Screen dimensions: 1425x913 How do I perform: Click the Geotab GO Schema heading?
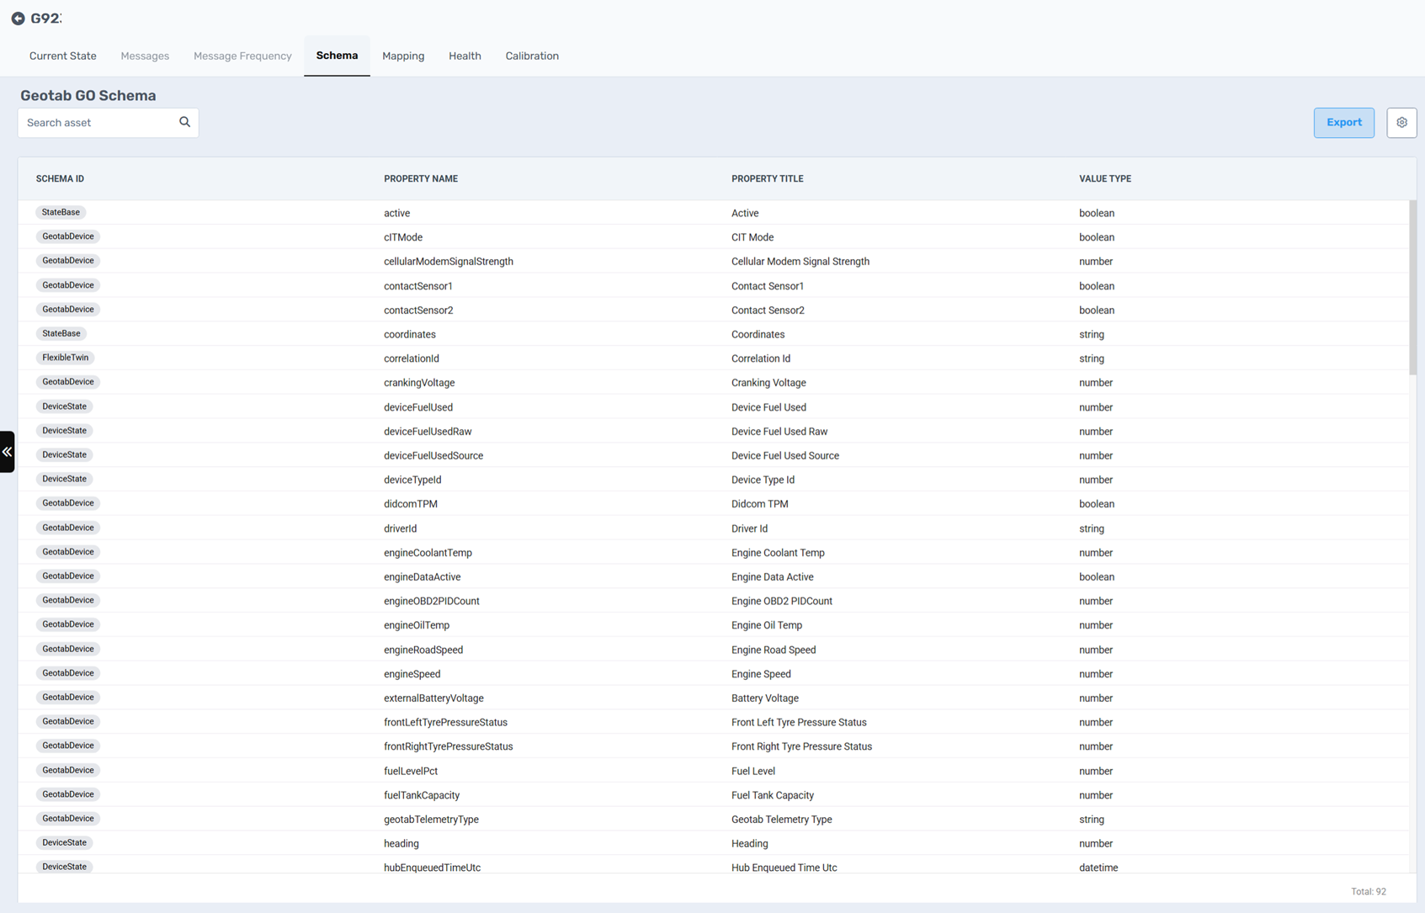pyautogui.click(x=88, y=96)
